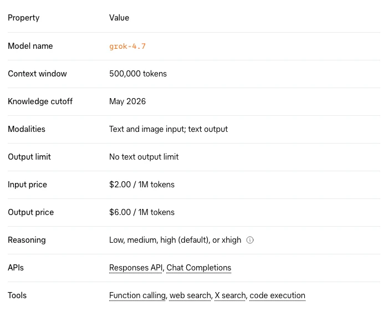The height and width of the screenshot is (317, 388).
Task: Click the 'May 2026' knowledge cutoff value
Action: [127, 101]
